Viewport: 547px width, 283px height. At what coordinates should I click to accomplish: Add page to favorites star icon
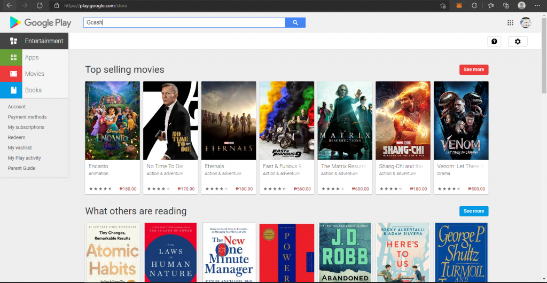pos(443,5)
